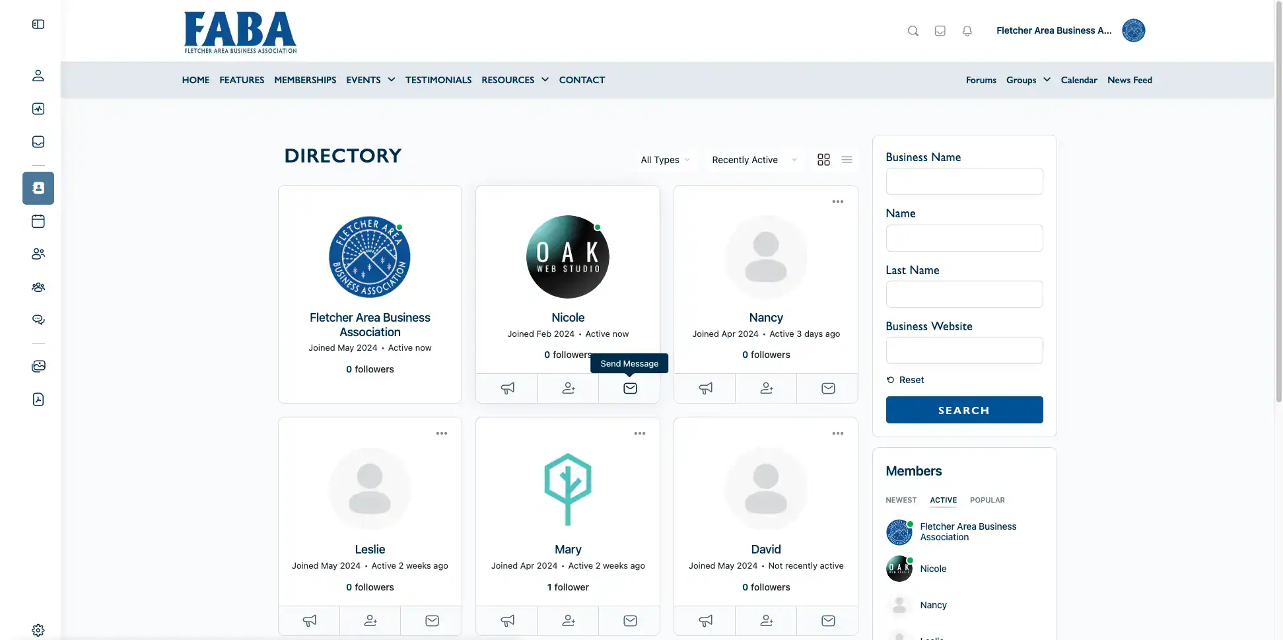The image size is (1283, 640).
Task: Follow Nicole via megaphone icon
Action: 507,388
